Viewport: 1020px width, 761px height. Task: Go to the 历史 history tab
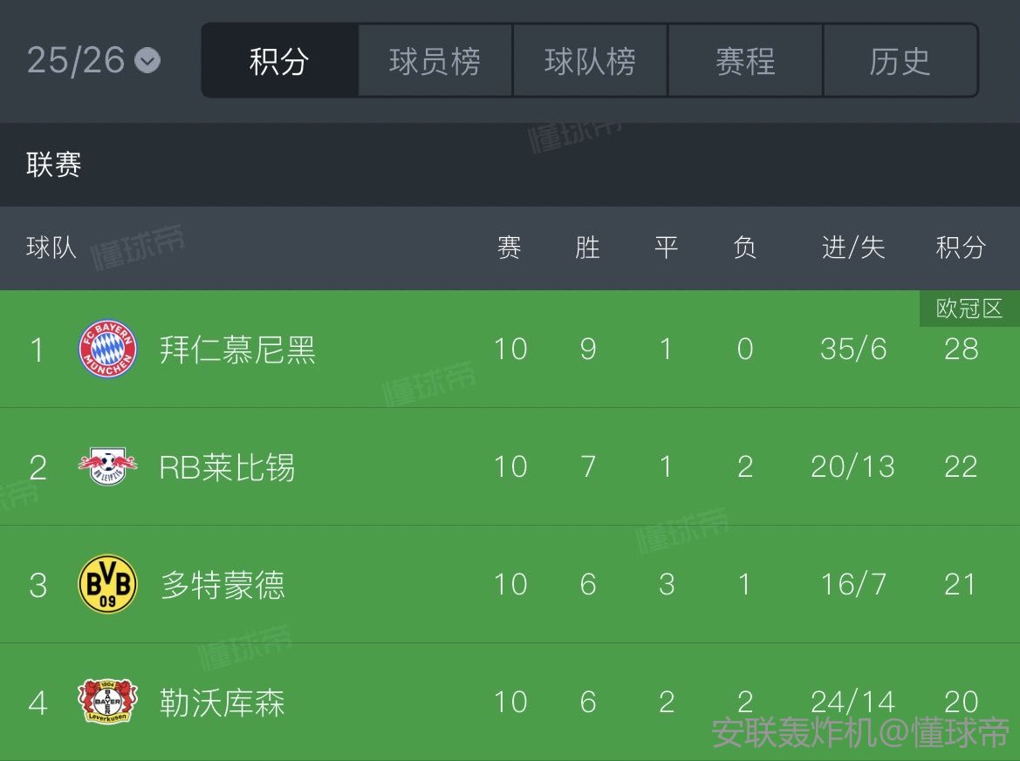pyautogui.click(x=900, y=61)
